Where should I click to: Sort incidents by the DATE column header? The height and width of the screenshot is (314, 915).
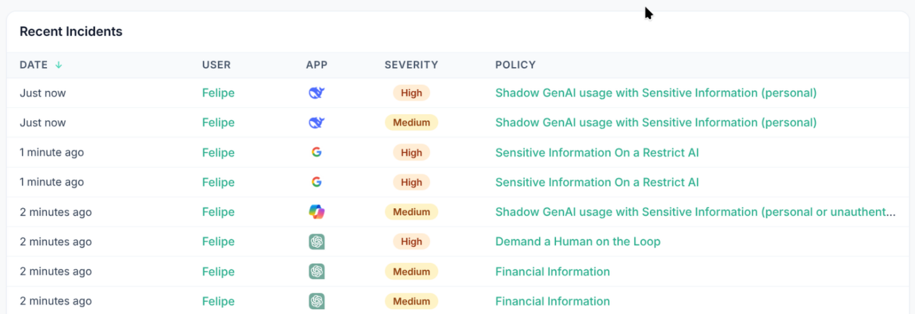pyautogui.click(x=34, y=65)
